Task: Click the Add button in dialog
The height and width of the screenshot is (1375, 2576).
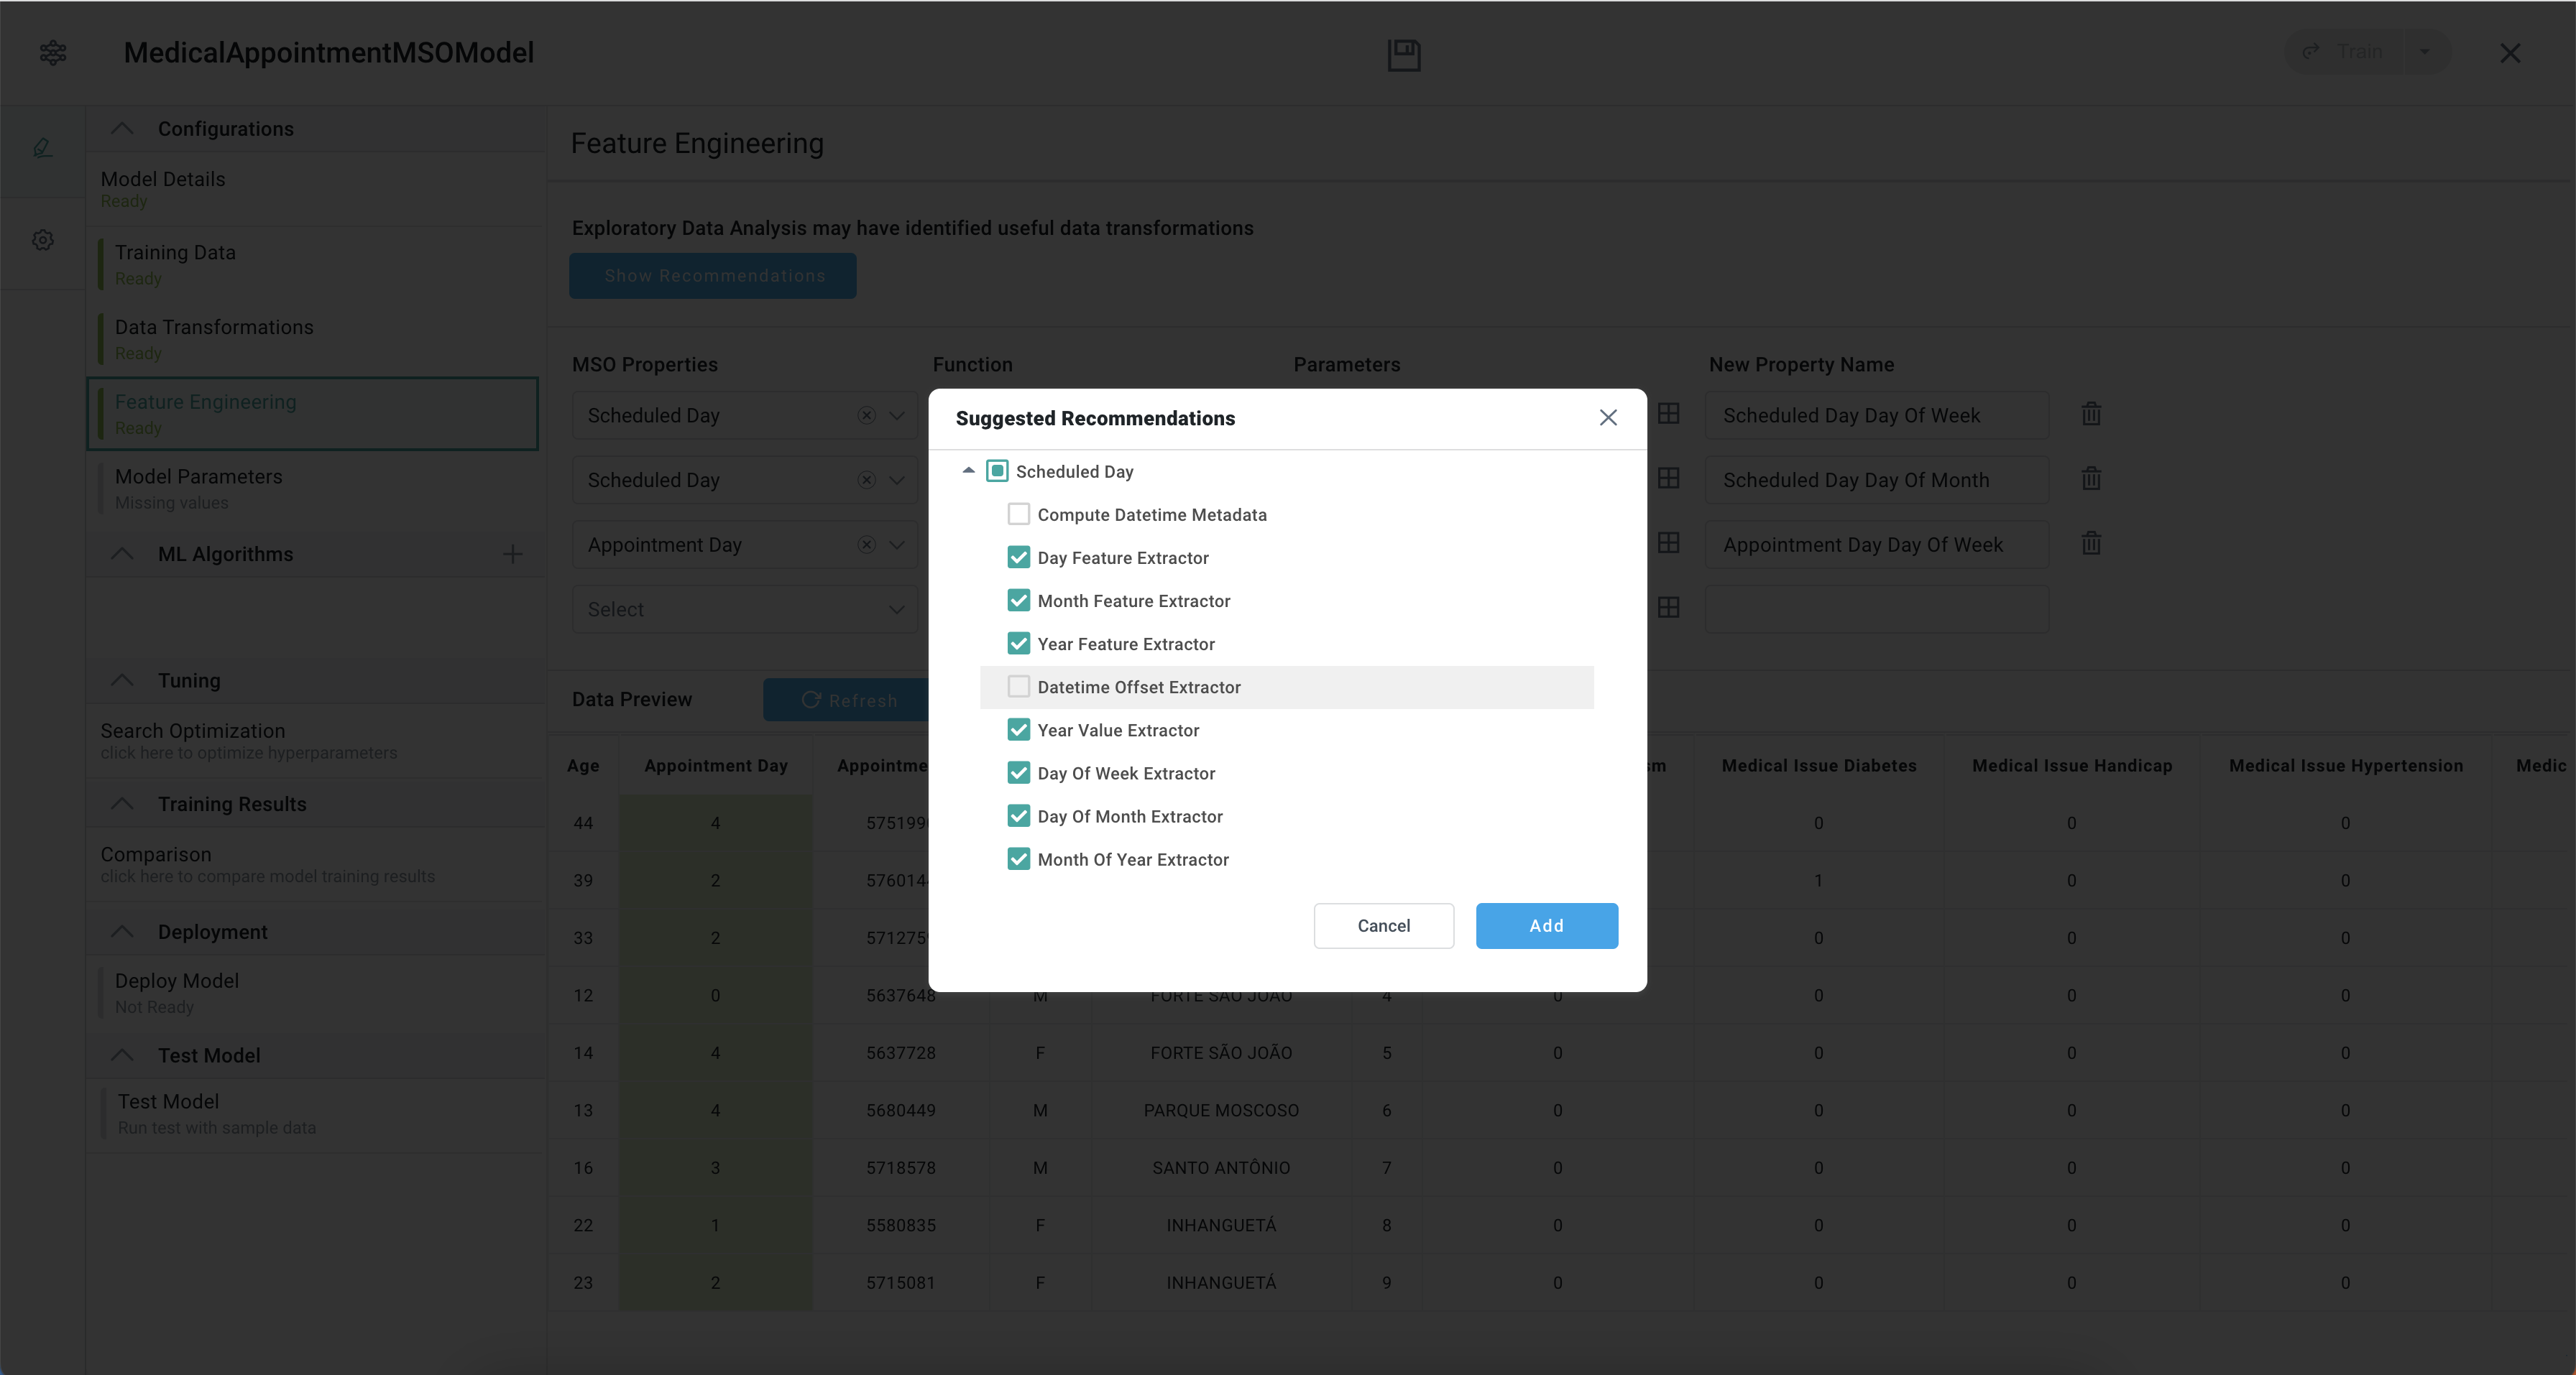Action: click(1545, 925)
